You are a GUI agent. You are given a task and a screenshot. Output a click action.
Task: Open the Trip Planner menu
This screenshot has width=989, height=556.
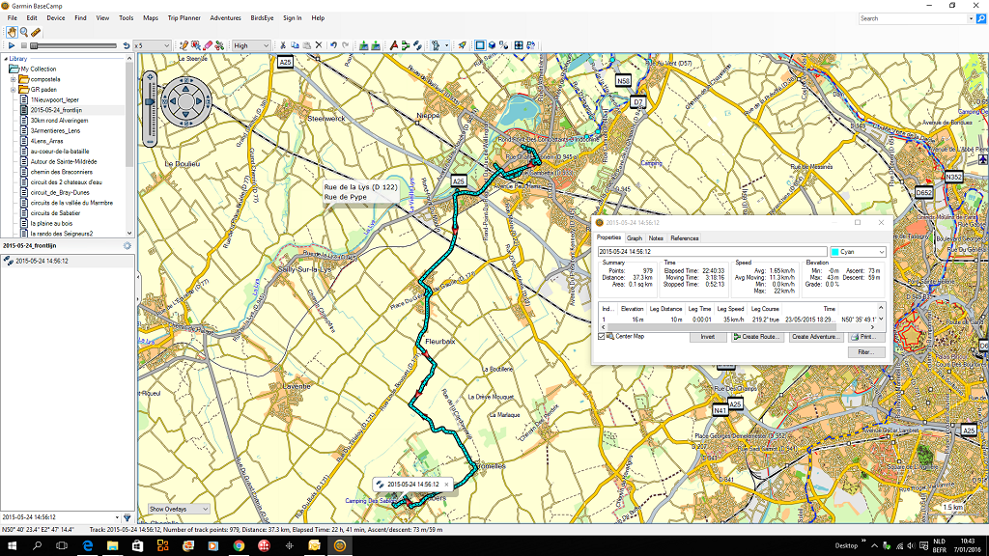pyautogui.click(x=184, y=18)
